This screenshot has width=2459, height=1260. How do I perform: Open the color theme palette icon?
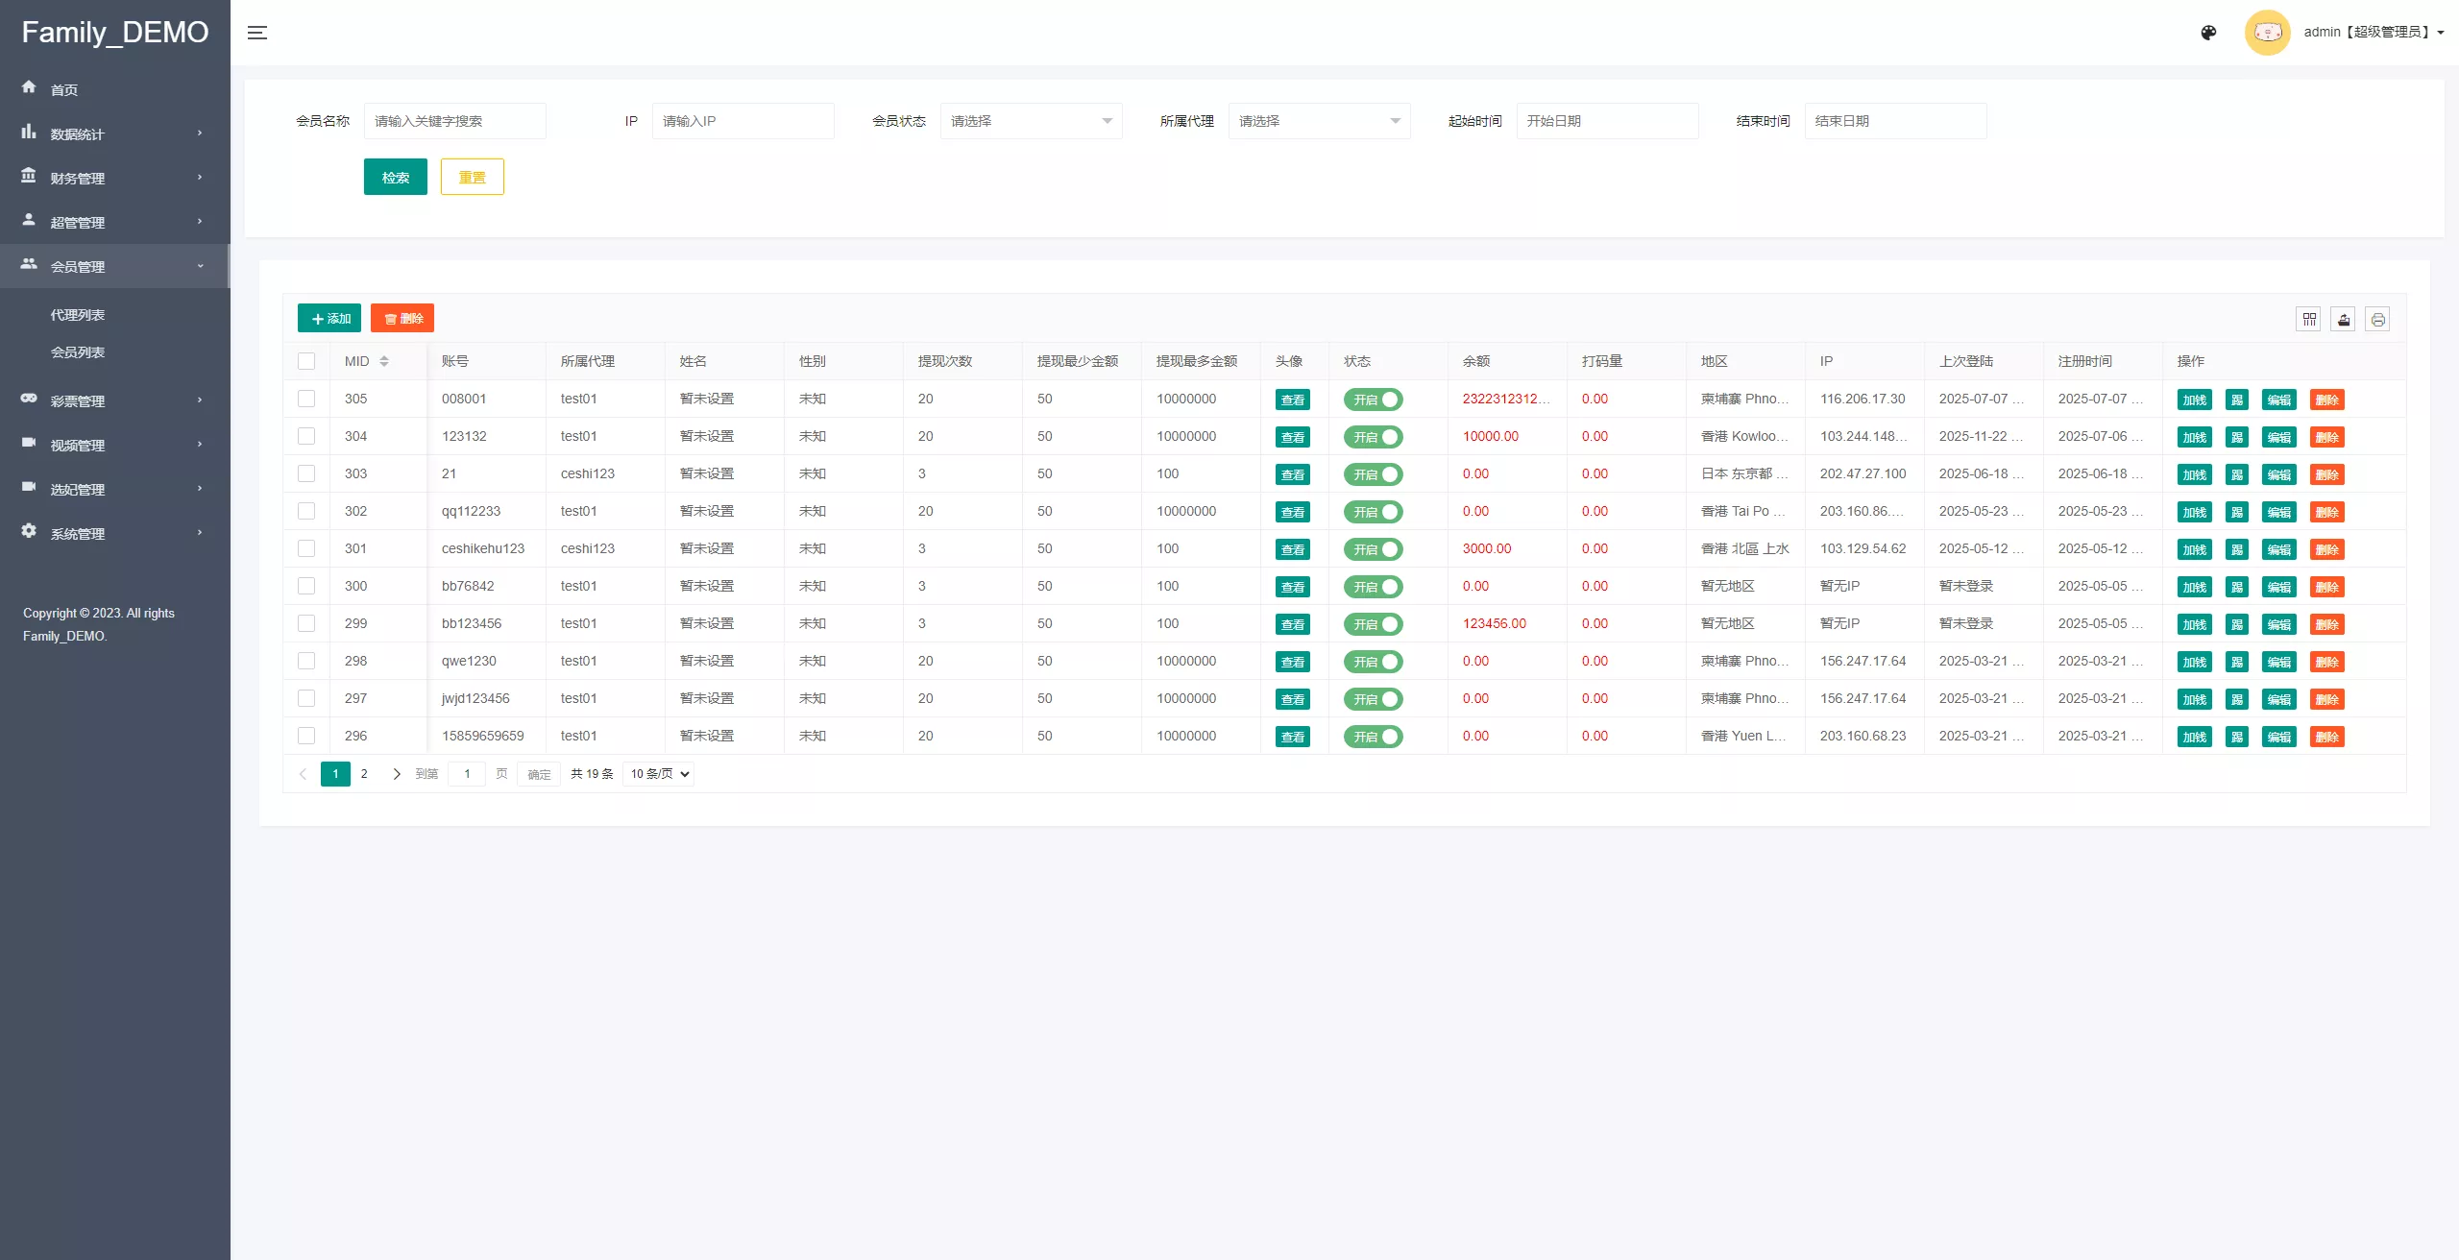tap(2208, 33)
